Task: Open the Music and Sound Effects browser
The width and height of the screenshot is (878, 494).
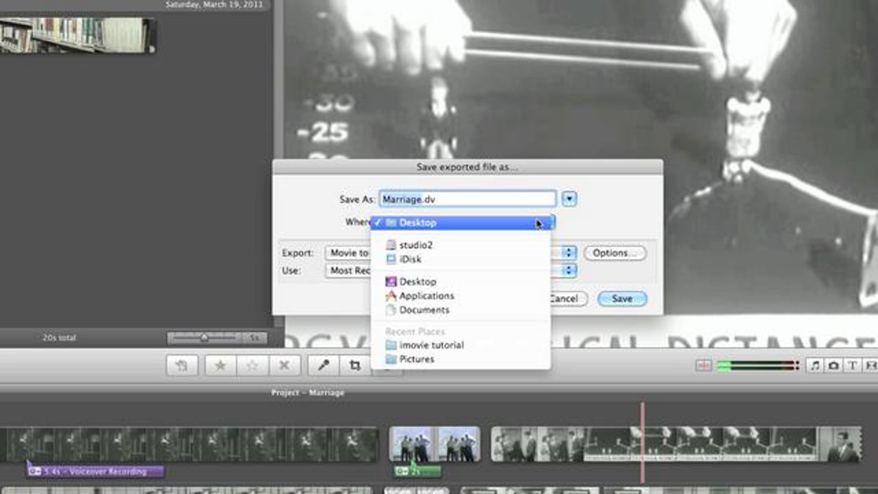Action: click(x=815, y=365)
